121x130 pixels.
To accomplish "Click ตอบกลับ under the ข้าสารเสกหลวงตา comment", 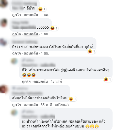I will 31,53.
